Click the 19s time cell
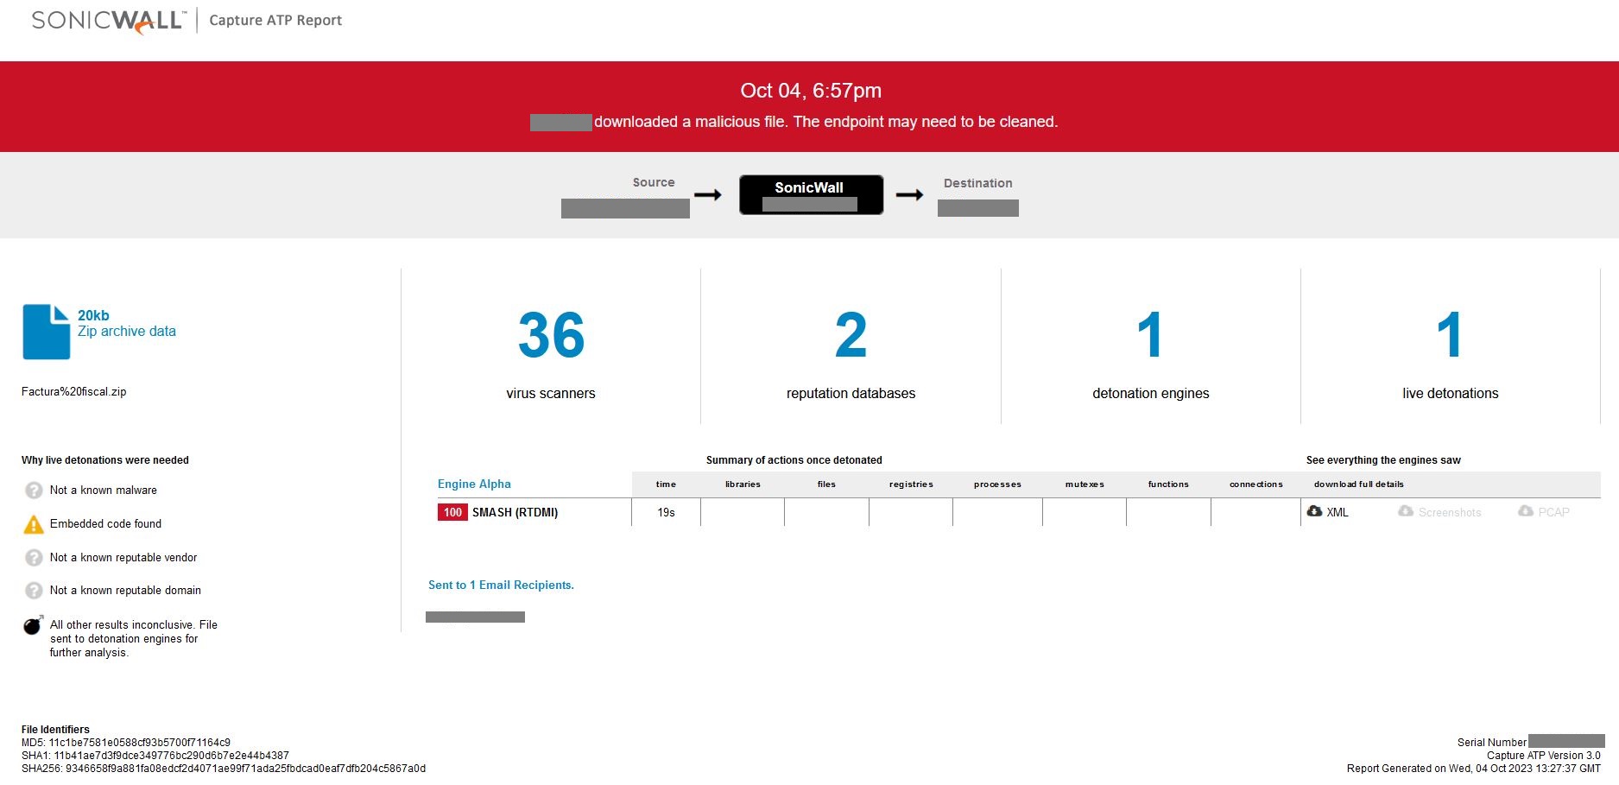This screenshot has height=785, width=1619. pos(666,512)
